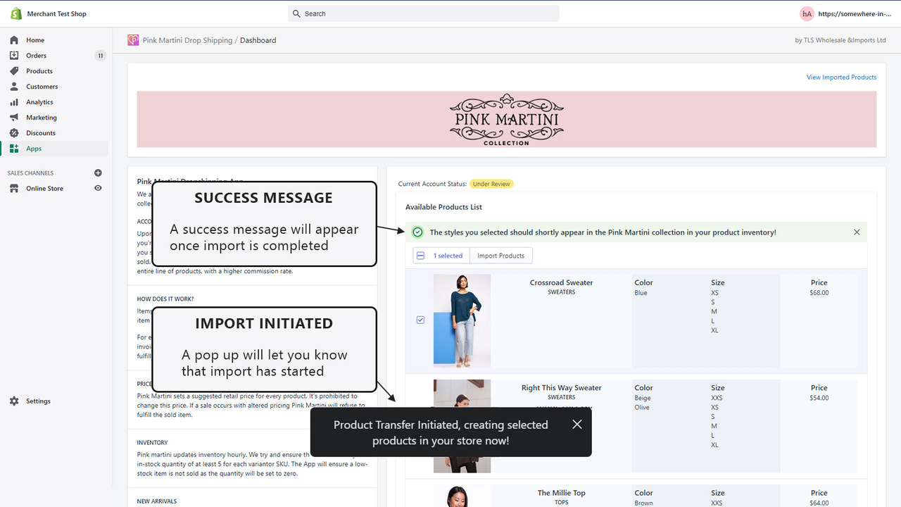Click the Import Products button
The image size is (901, 507).
pyautogui.click(x=500, y=255)
